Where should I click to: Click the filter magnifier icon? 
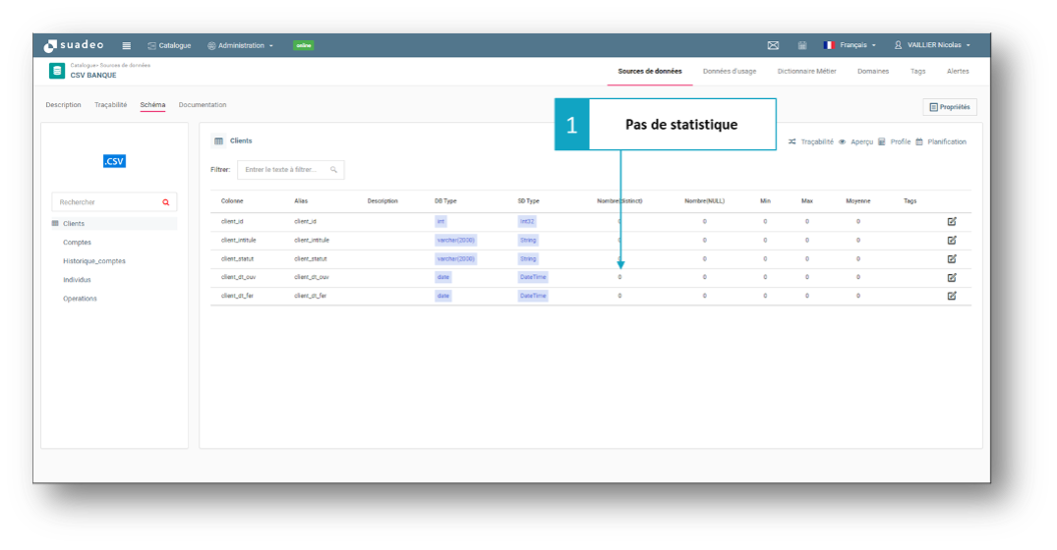click(x=333, y=170)
